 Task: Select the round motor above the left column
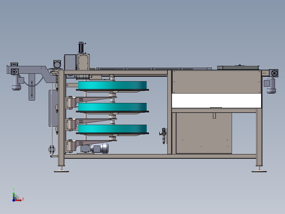pyautogui.click(x=57, y=64)
